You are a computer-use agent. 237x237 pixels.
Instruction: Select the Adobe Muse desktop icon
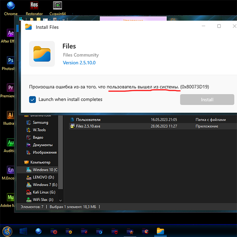[x=8, y=200]
